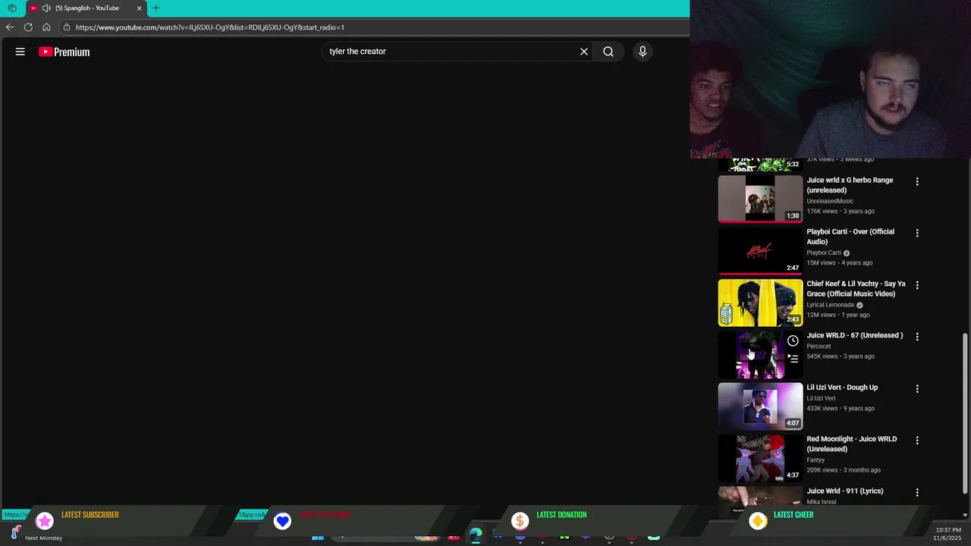Image resolution: width=971 pixels, height=546 pixels.
Task: Play the Red Moonlight - Juice WRLD thumbnail
Action: pos(760,458)
